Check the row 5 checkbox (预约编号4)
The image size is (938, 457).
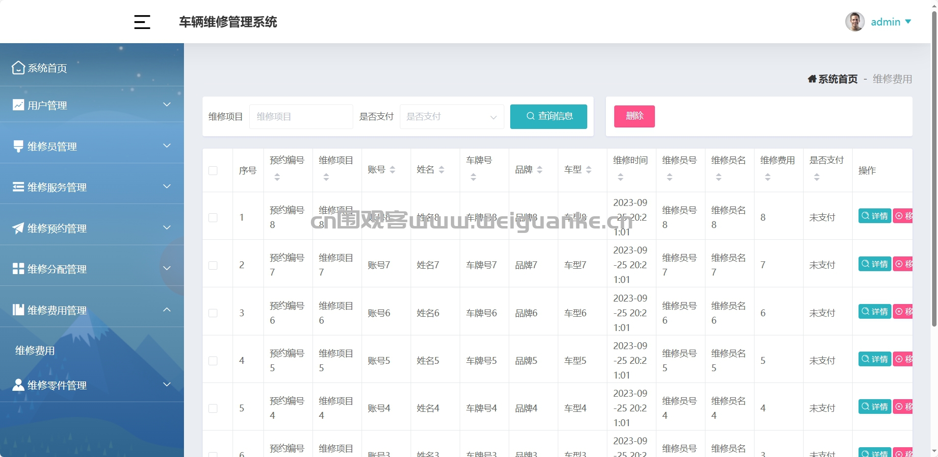[213, 408]
